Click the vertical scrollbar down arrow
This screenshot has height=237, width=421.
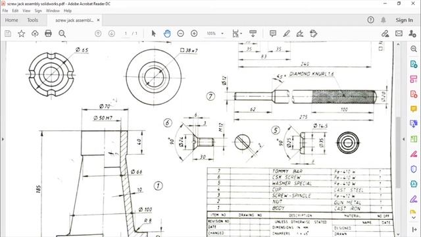(398, 234)
